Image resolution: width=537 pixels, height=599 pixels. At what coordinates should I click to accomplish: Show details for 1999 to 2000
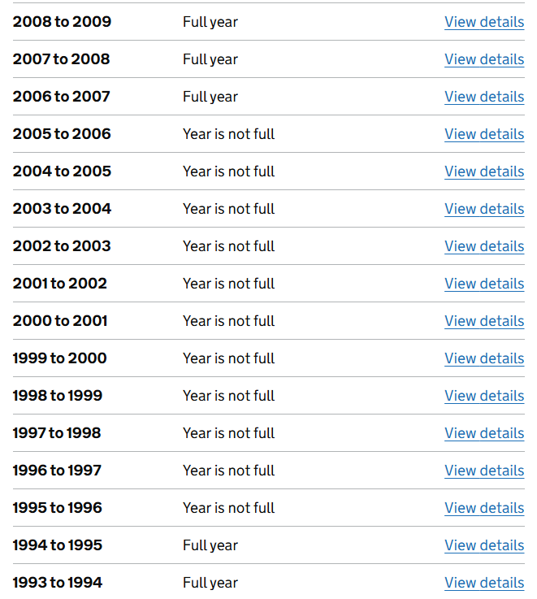click(484, 359)
